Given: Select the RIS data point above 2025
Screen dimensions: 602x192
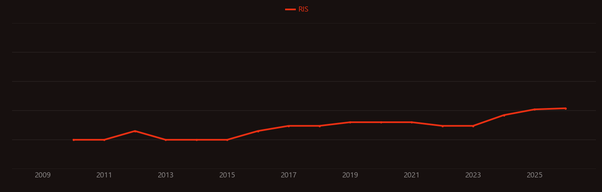Looking at the screenshot, I should pyautogui.click(x=534, y=109).
